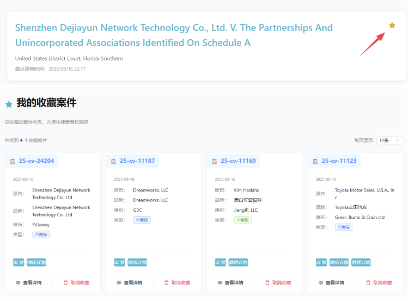Click 取消收藏 on the Toyota case card

tap(379, 283)
